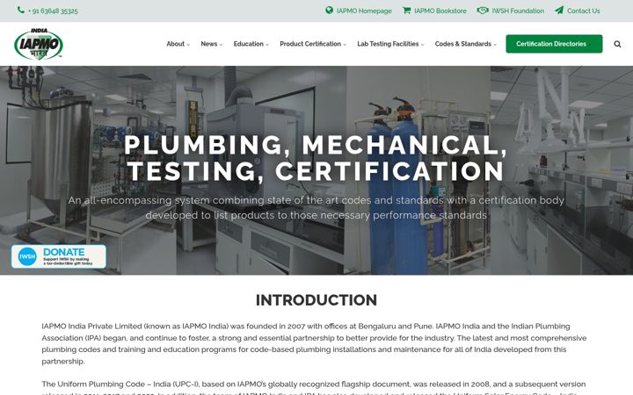
Task: Click the phone icon beside +91 63648 35325
Action: click(21, 10)
